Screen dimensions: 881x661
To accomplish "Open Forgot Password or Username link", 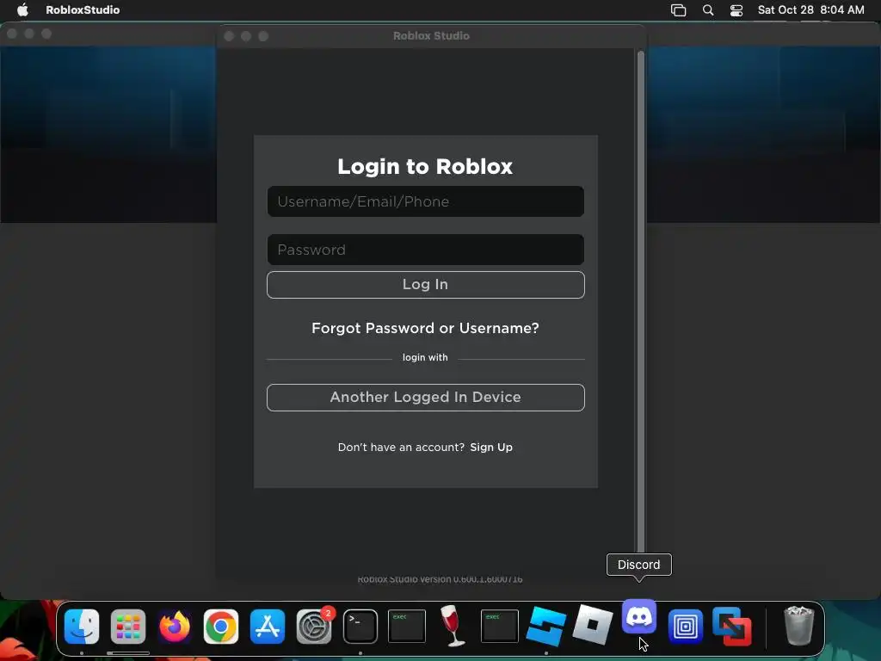I will 425,328.
